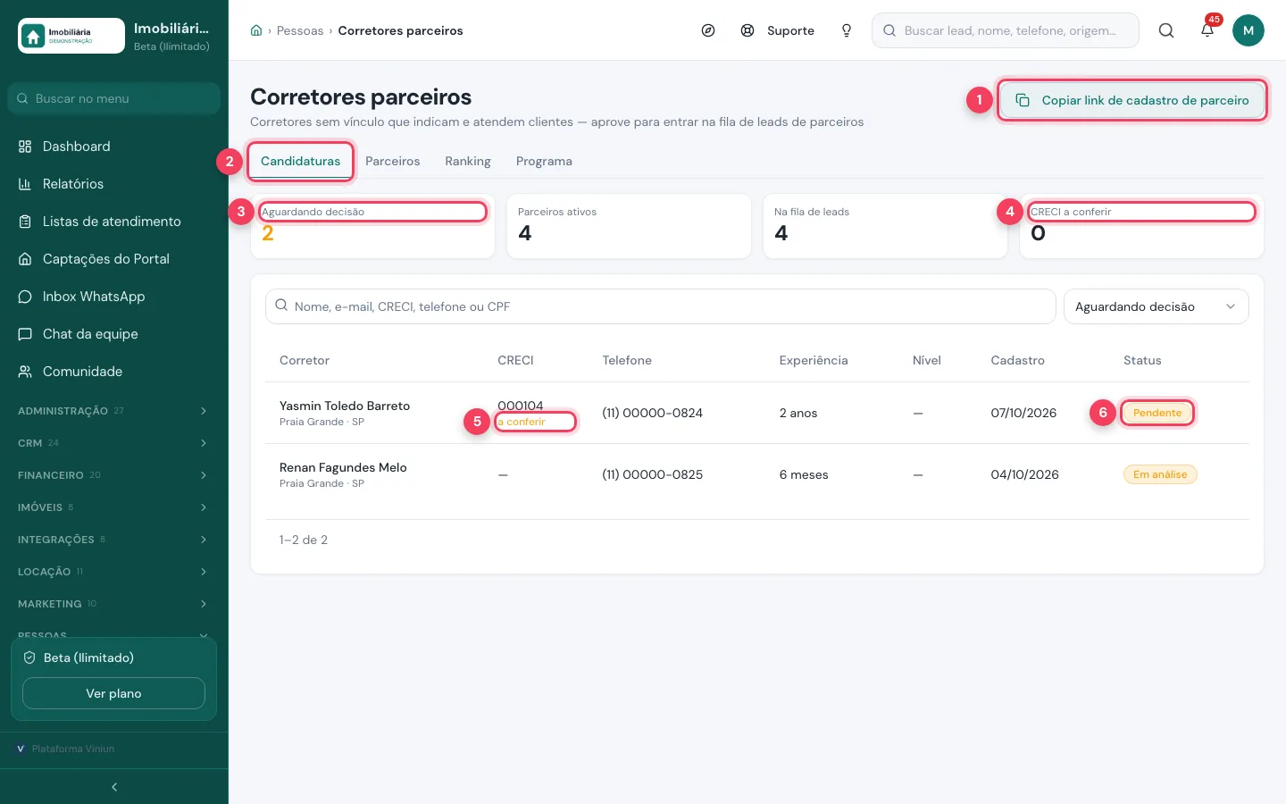The height and width of the screenshot is (804, 1286).
Task: Switch to the Ranking tab
Action: [468, 162]
